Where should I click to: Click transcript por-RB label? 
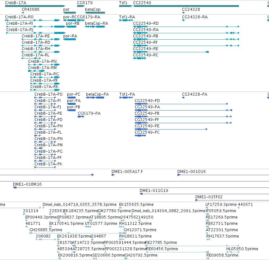click(x=73, y=23)
